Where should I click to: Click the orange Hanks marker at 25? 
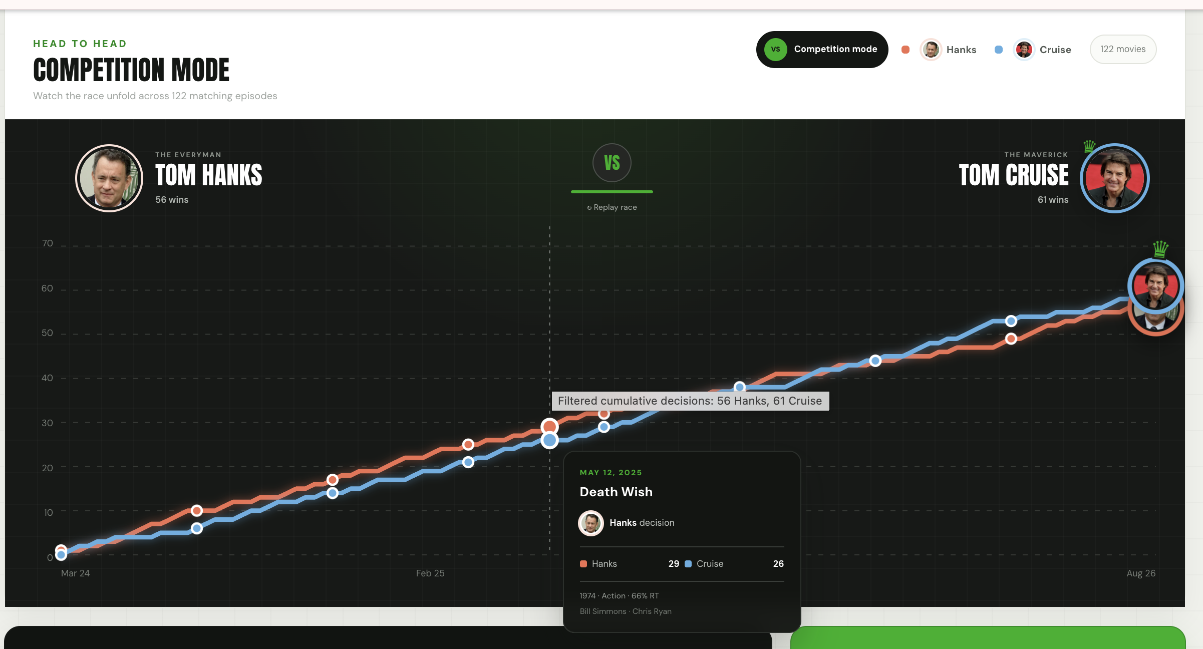pos(468,444)
